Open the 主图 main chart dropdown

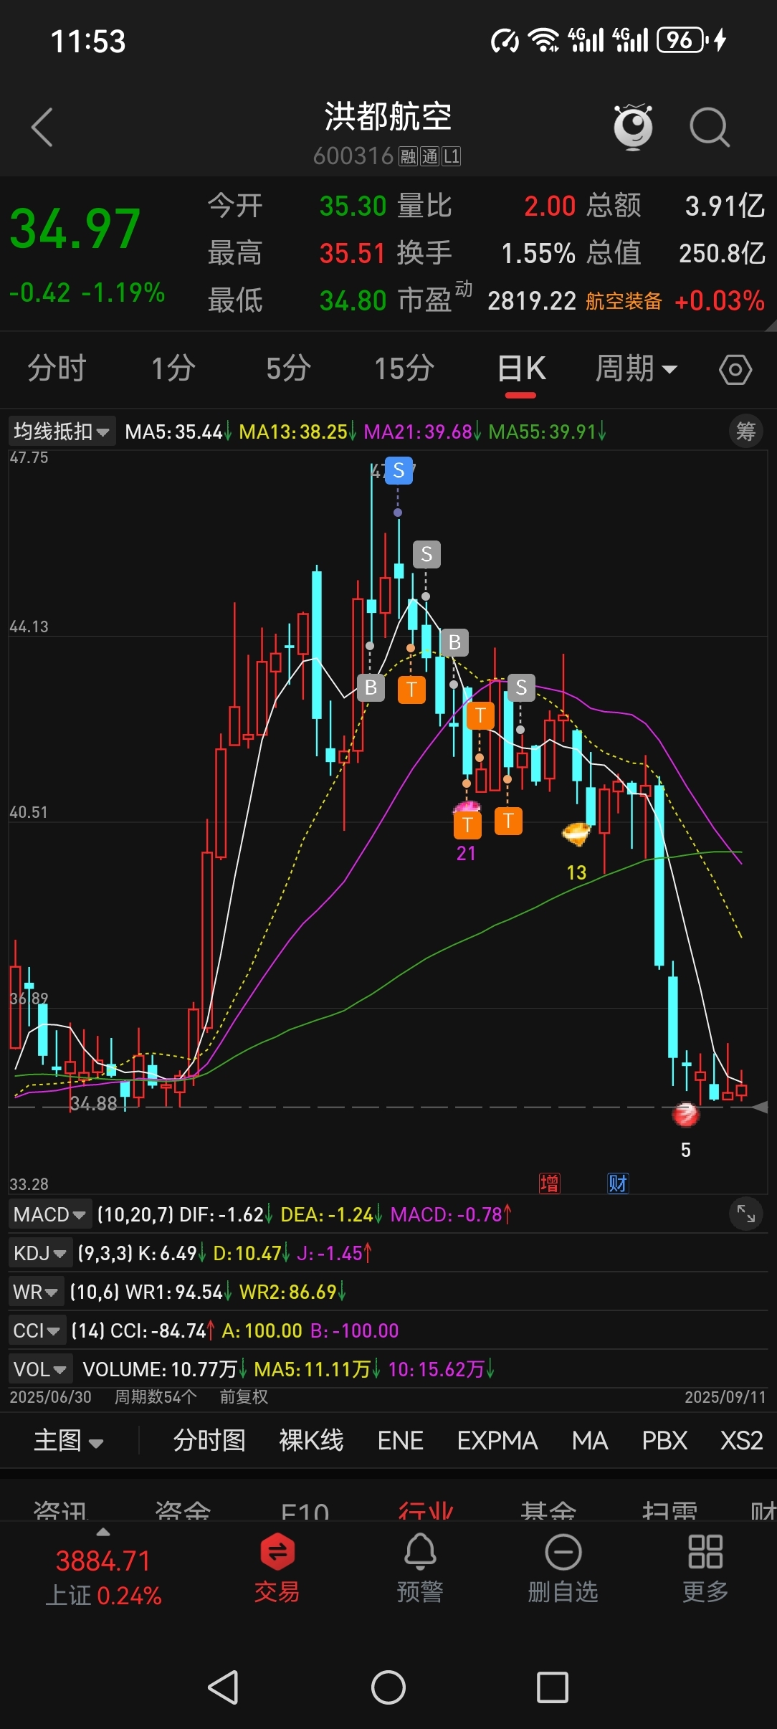(69, 1440)
